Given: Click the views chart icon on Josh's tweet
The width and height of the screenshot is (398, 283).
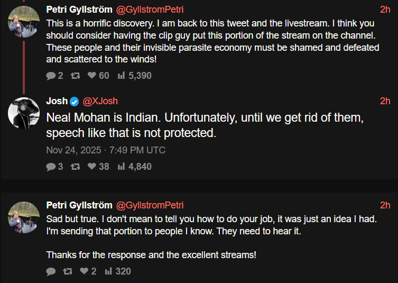Looking at the screenshot, I should tap(121, 167).
